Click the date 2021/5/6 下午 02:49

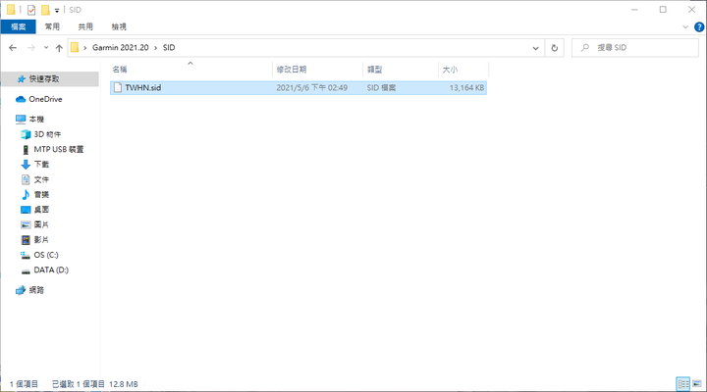point(311,88)
